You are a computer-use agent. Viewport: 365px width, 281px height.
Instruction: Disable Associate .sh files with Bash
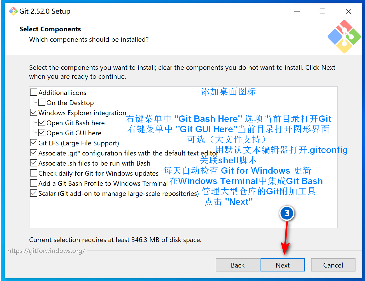tap(33, 163)
